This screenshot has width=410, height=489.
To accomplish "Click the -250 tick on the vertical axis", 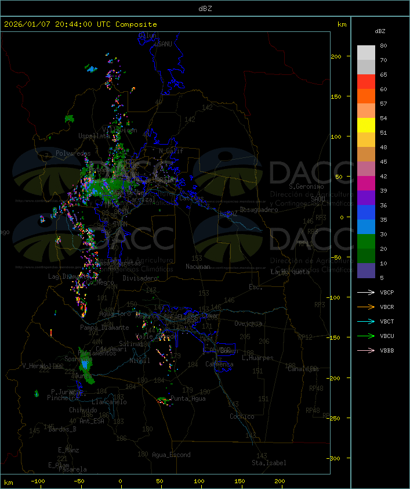I will (333, 418).
